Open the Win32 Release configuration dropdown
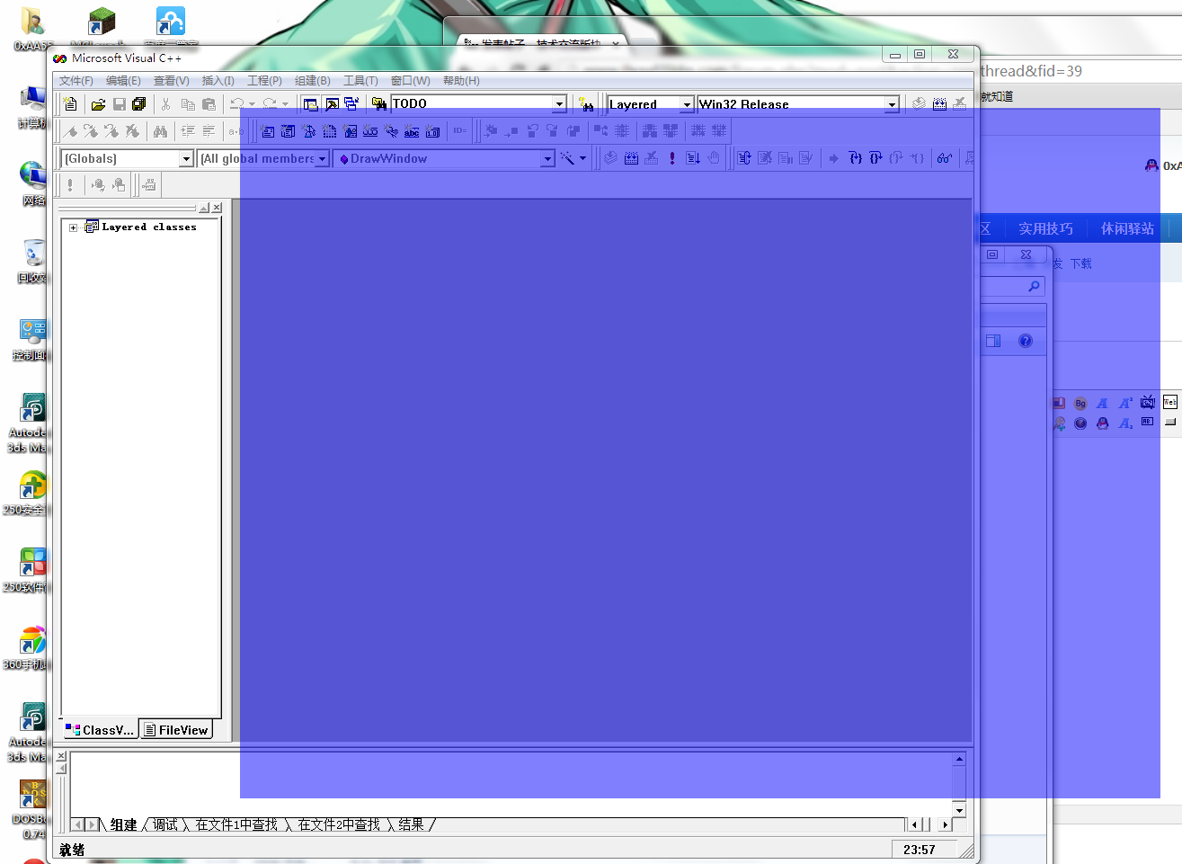The image size is (1182, 864). [x=892, y=103]
